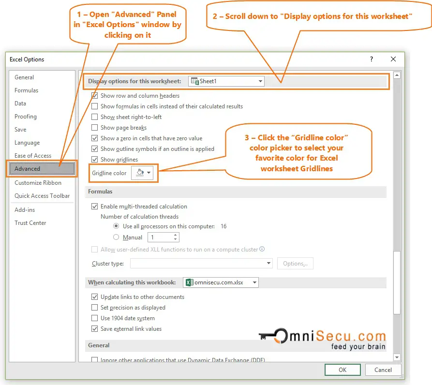Expand the Cluster type dropdown
432x385 pixels.
269,263
